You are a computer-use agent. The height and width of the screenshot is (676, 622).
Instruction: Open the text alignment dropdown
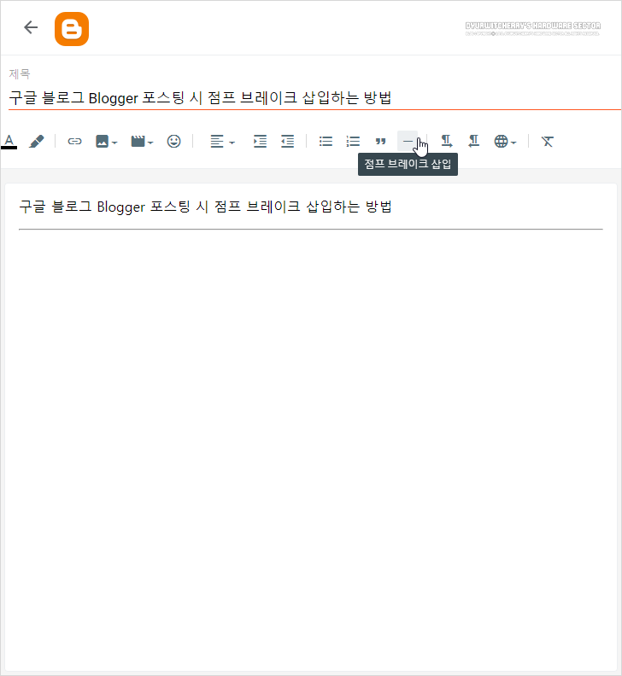click(x=222, y=142)
